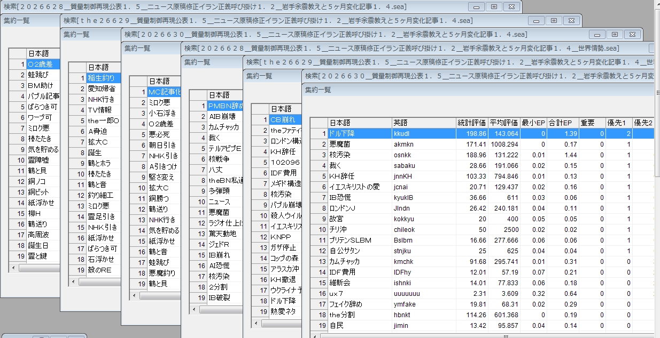Select the 維新会 cell
Image resolution: width=660 pixels, height=338 pixels.
pyautogui.click(x=360, y=283)
